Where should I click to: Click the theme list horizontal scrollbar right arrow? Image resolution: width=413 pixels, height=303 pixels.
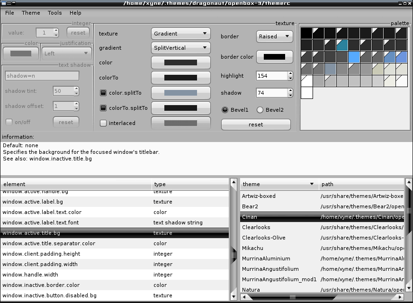(x=401, y=297)
